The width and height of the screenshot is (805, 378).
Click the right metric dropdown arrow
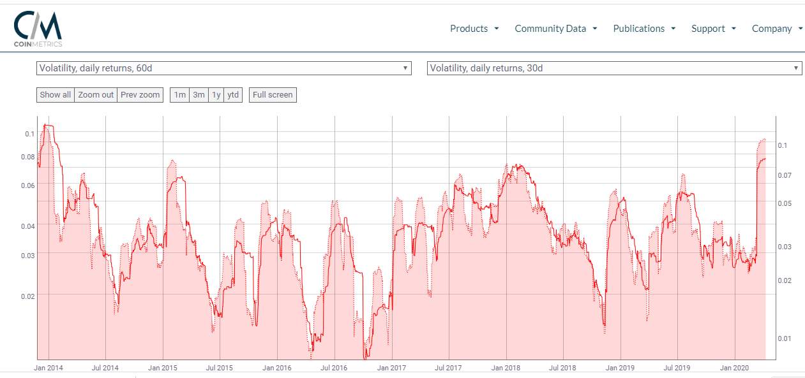(795, 68)
